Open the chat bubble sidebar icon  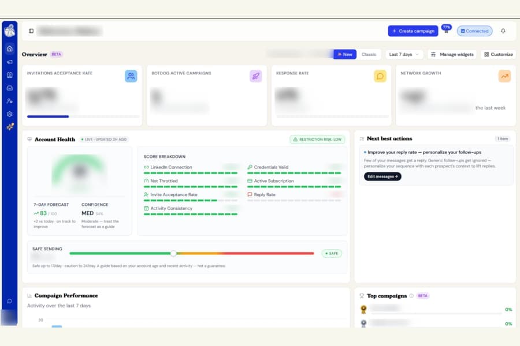coord(10,301)
